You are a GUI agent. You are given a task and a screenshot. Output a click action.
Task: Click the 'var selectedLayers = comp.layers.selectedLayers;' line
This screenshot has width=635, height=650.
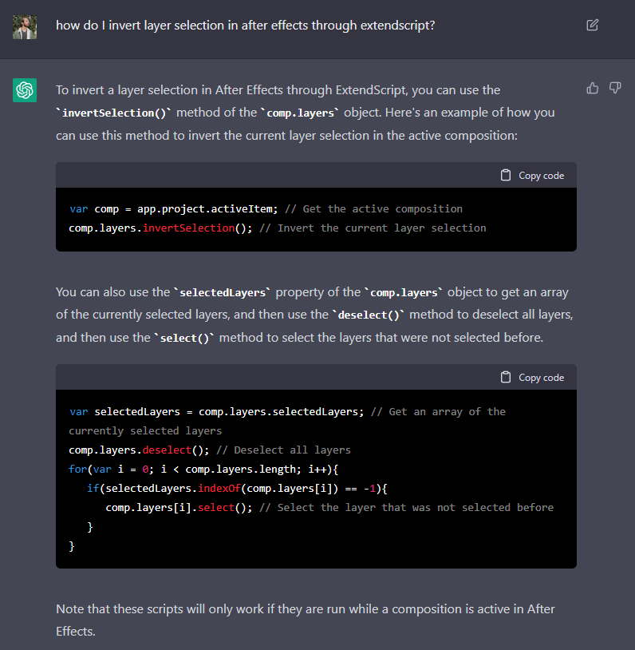(x=217, y=411)
